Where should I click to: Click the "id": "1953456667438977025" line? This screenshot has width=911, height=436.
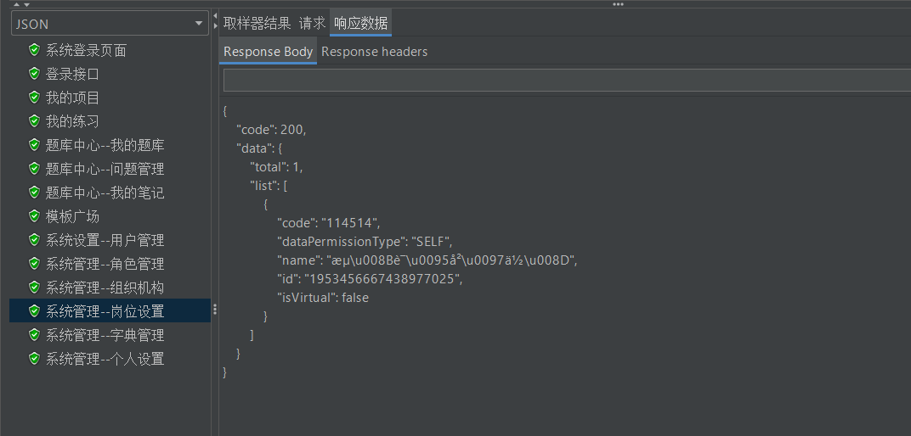371,279
